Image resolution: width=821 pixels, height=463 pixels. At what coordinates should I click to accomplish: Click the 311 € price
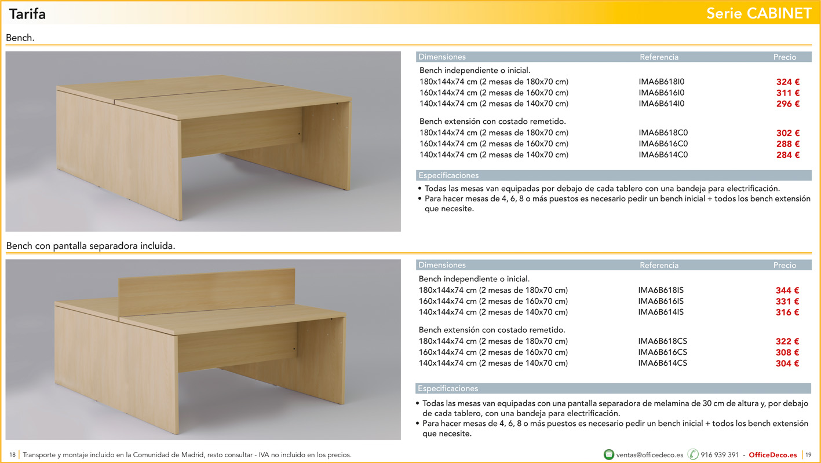[788, 93]
